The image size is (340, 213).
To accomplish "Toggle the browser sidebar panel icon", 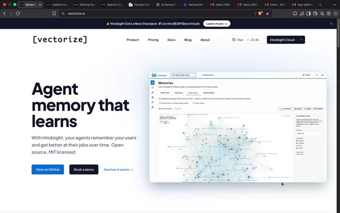I will pos(308,13).
